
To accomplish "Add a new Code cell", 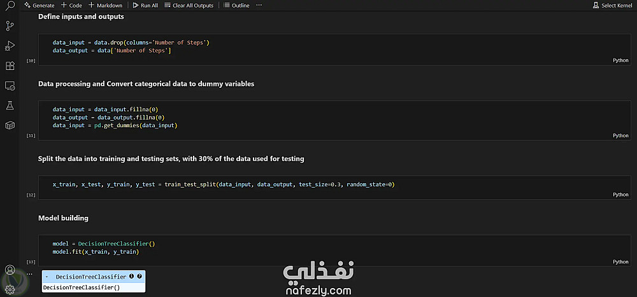I will coord(71,5).
